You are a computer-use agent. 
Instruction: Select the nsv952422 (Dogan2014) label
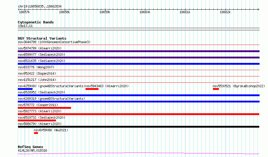pos(37,73)
